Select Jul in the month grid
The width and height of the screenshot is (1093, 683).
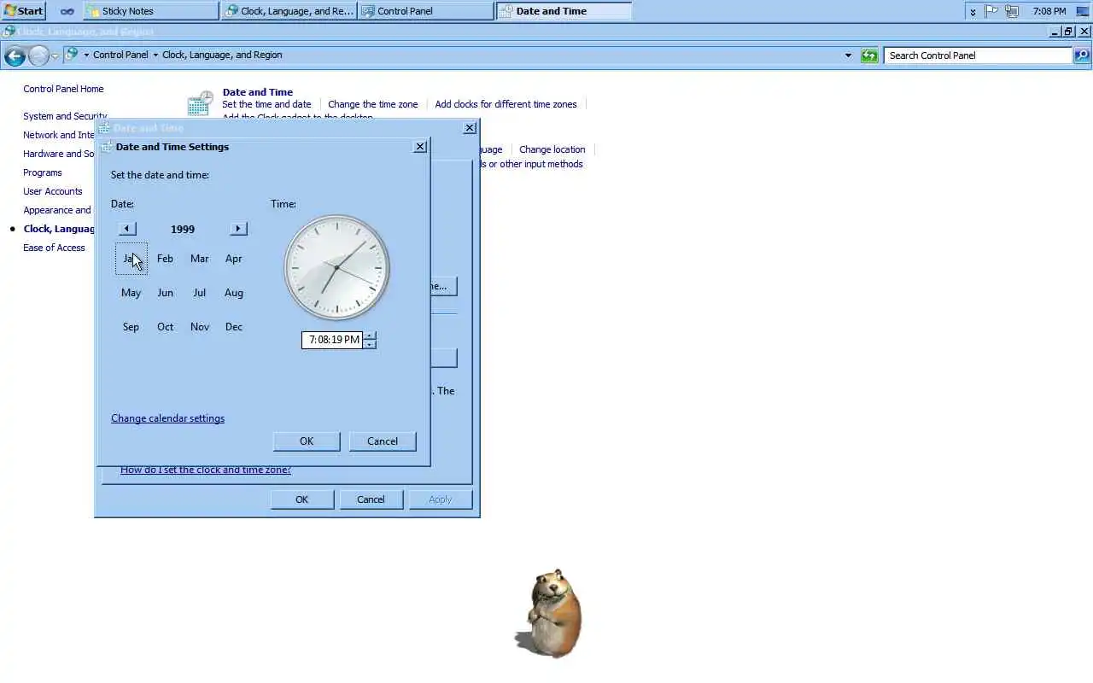[199, 293]
